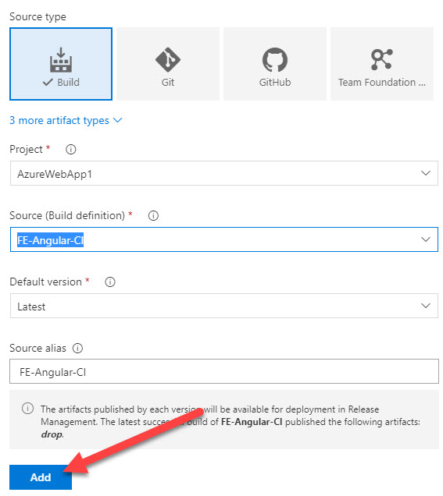Image resolution: width=443 pixels, height=496 pixels.
Task: Expand the Default version Latest dropdown
Action: 224,306
